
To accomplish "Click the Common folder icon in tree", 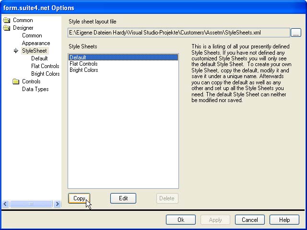I will click(x=6, y=20).
